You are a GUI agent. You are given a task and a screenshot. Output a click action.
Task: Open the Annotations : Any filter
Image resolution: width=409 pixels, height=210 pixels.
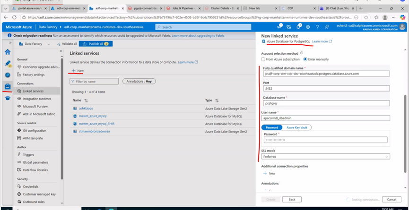point(139,82)
